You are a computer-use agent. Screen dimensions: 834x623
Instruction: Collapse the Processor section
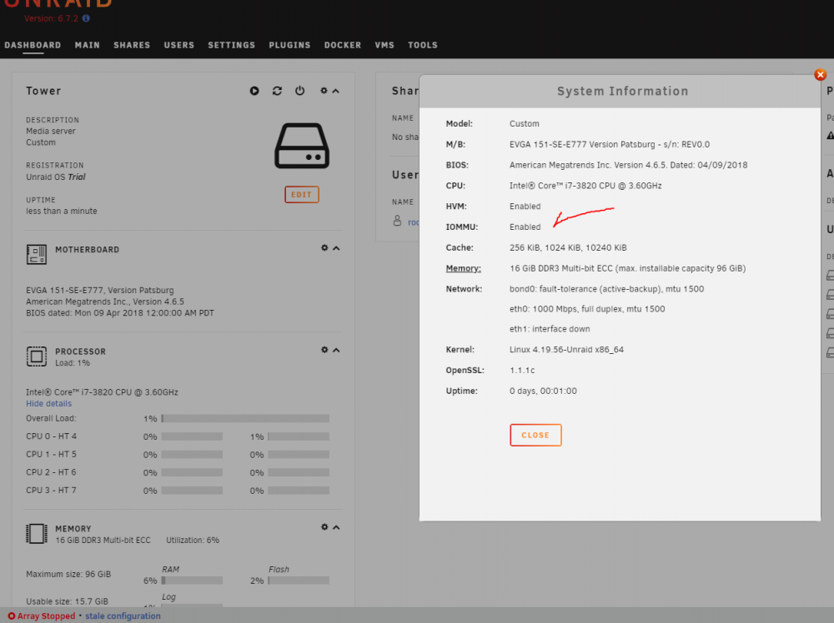[336, 350]
